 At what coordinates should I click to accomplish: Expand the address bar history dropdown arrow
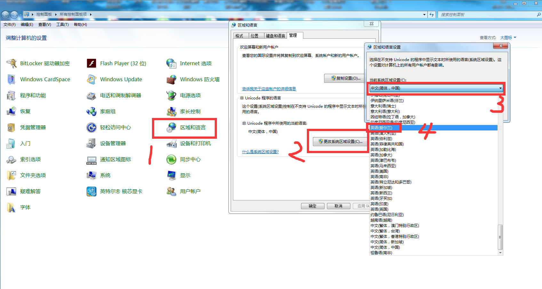pyautogui.click(x=424, y=14)
